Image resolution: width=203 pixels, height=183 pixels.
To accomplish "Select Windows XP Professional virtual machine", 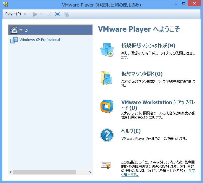I will pyautogui.click(x=50, y=40).
